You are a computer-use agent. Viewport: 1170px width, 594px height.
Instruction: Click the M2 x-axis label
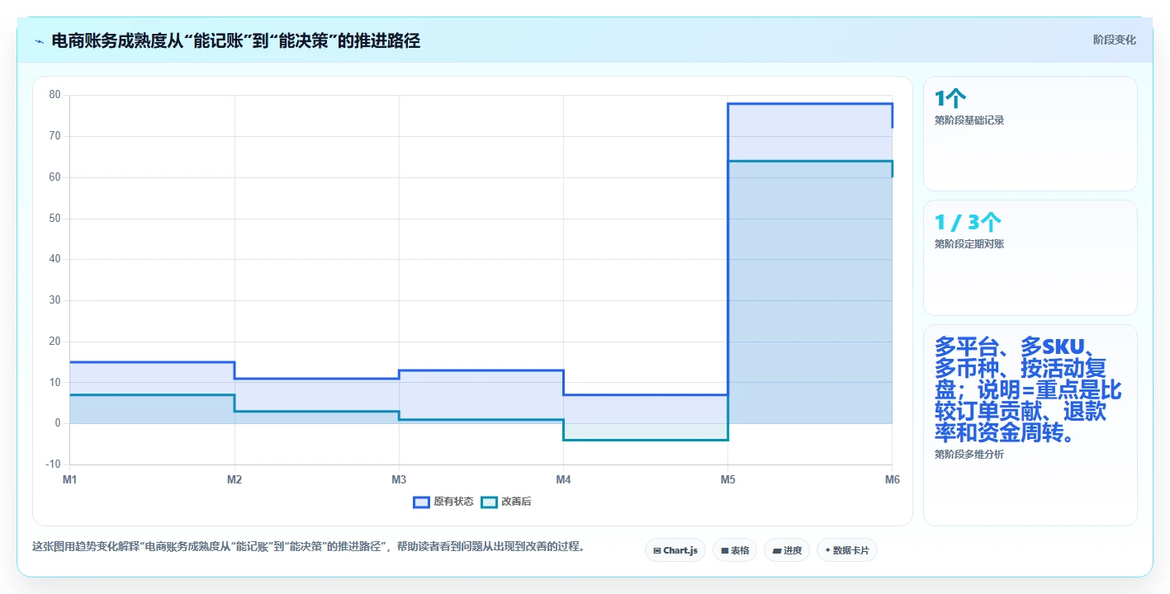pyautogui.click(x=234, y=479)
